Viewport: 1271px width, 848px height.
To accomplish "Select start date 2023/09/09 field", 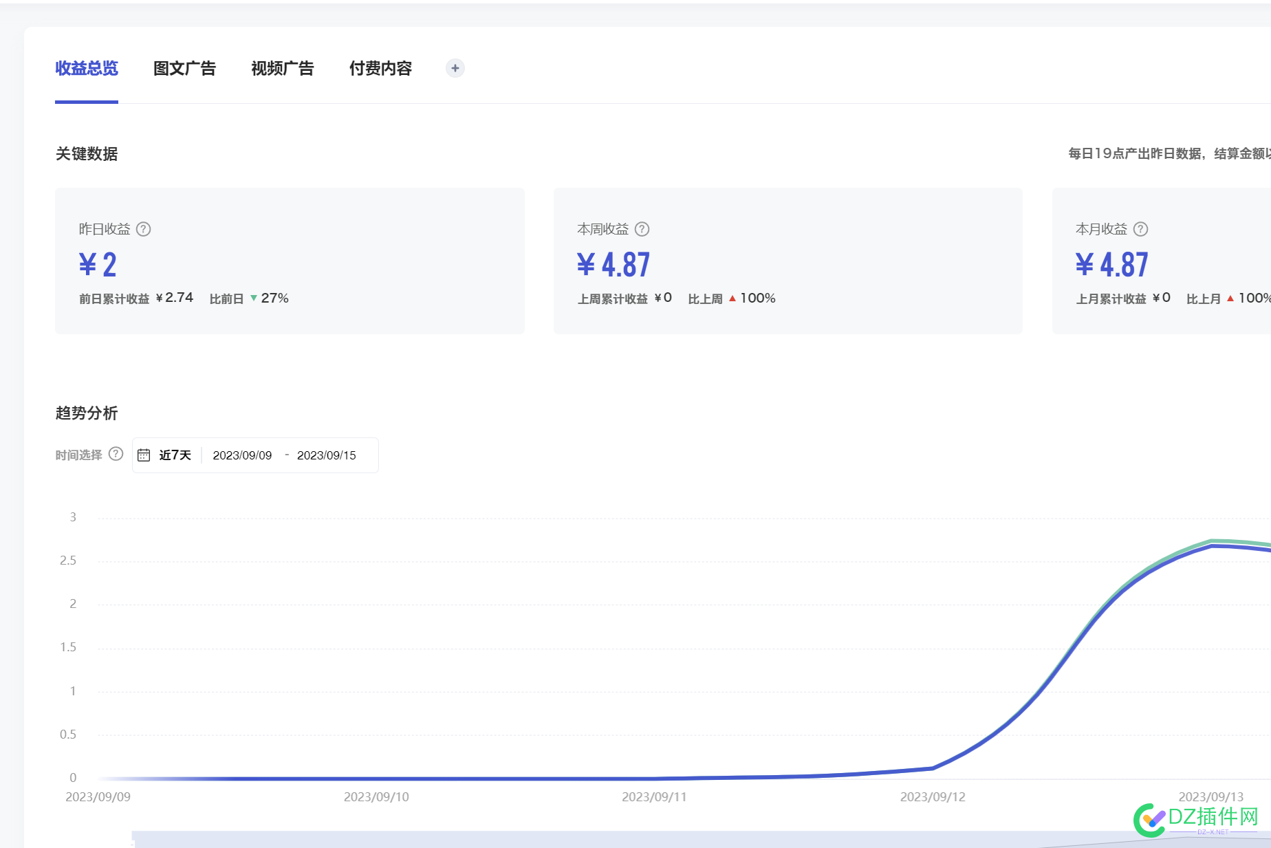I will (242, 455).
